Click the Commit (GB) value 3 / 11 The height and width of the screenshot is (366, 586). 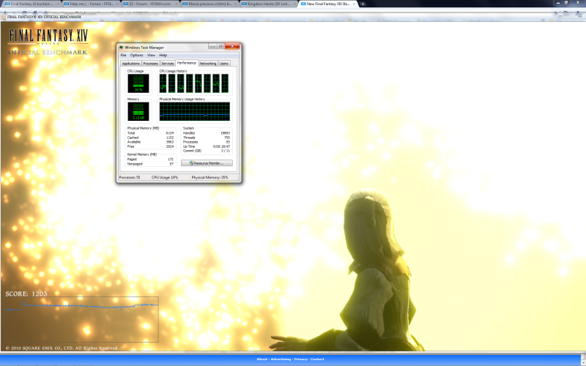point(226,151)
